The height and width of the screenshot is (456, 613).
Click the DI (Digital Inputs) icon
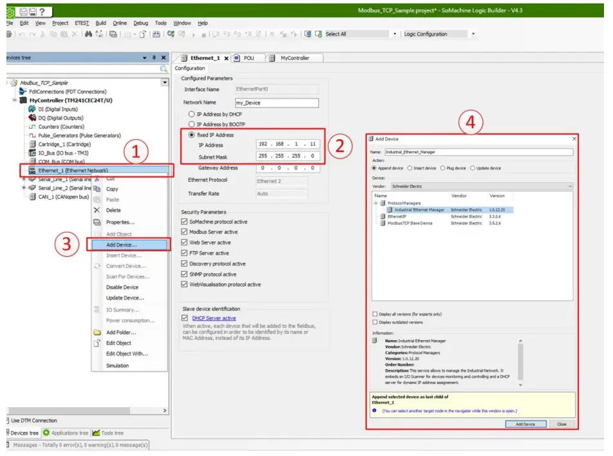[32, 109]
